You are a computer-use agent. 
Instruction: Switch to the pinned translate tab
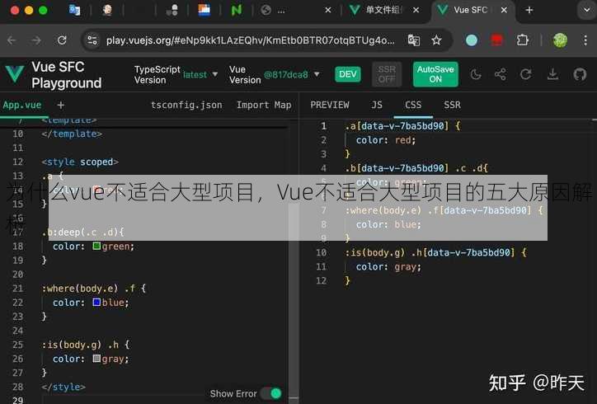tap(74, 10)
